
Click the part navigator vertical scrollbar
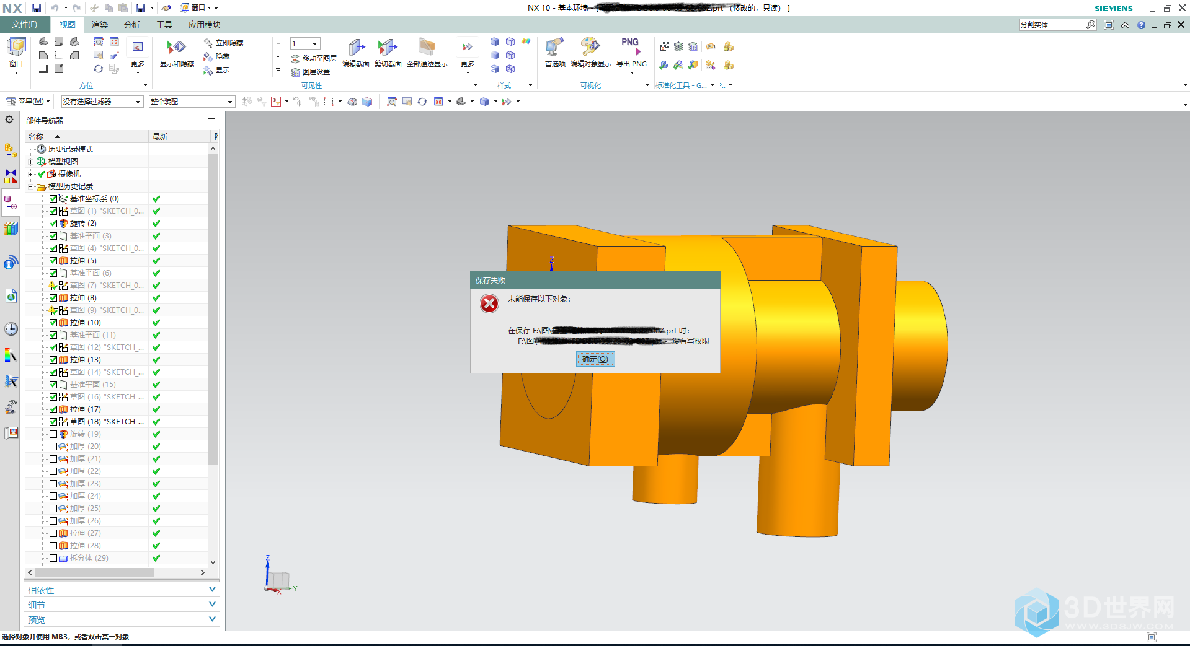pyautogui.click(x=213, y=310)
